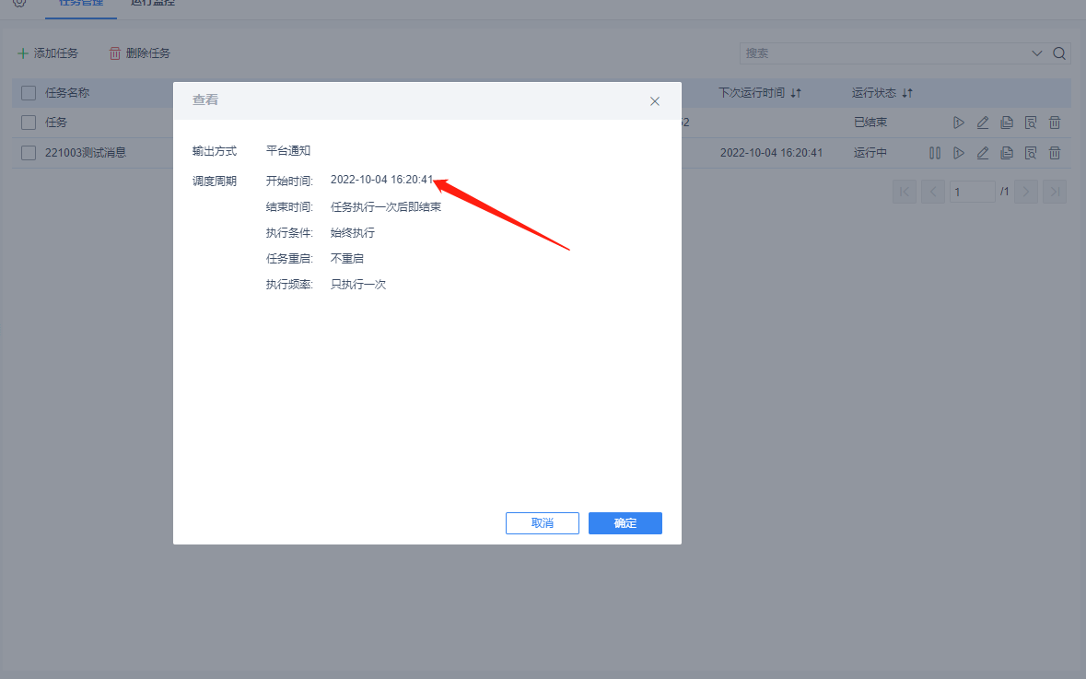Copy the 任务 row task

click(1007, 123)
